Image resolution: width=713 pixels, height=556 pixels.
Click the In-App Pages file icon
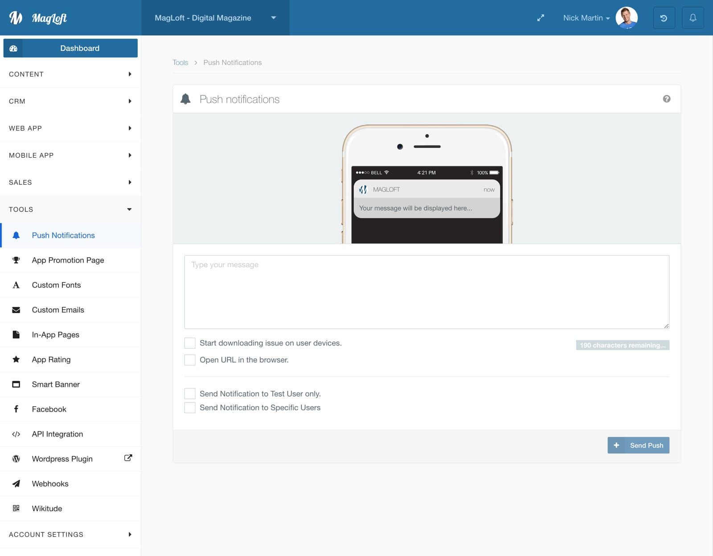[16, 335]
